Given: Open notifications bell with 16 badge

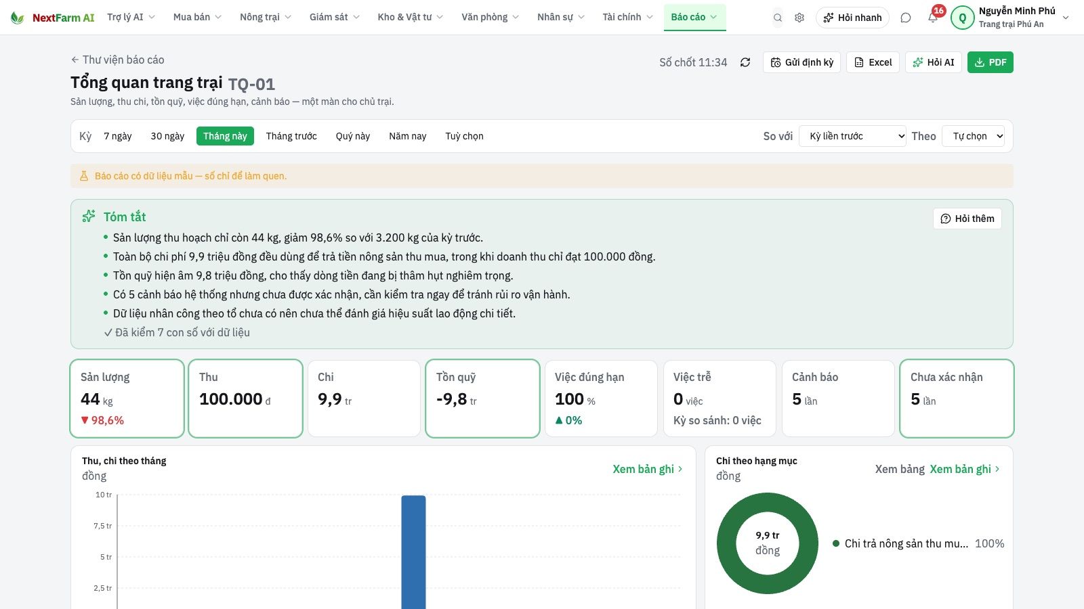Looking at the screenshot, I should coord(934,16).
